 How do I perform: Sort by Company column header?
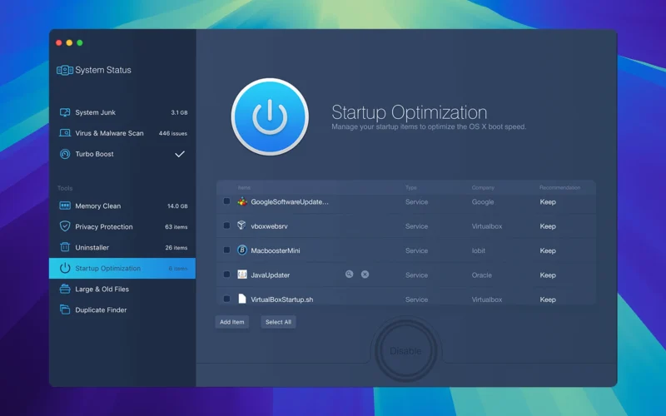pos(483,188)
